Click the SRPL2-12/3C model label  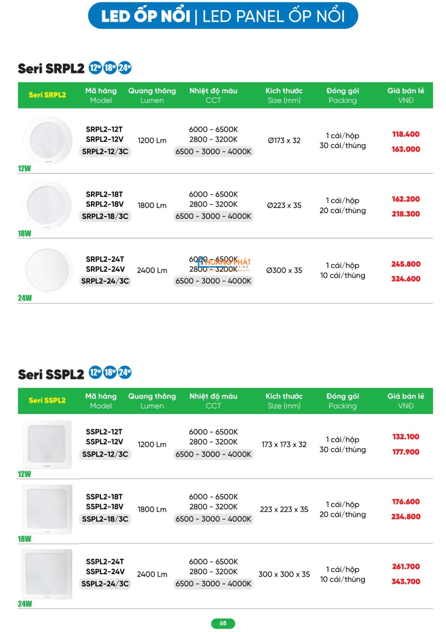(x=105, y=152)
